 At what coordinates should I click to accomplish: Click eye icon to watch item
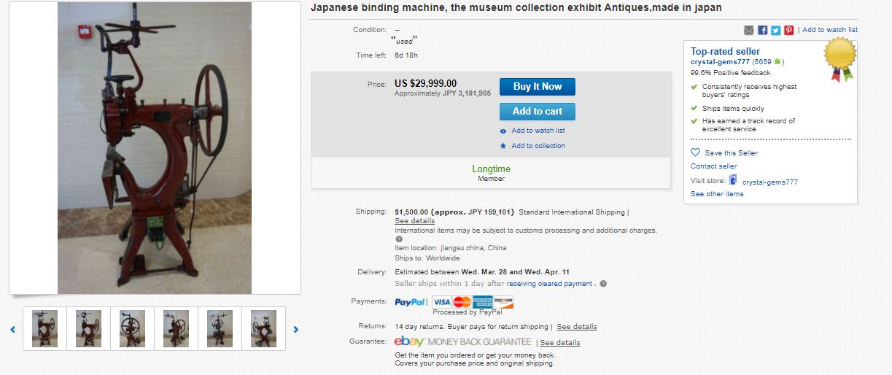(503, 131)
